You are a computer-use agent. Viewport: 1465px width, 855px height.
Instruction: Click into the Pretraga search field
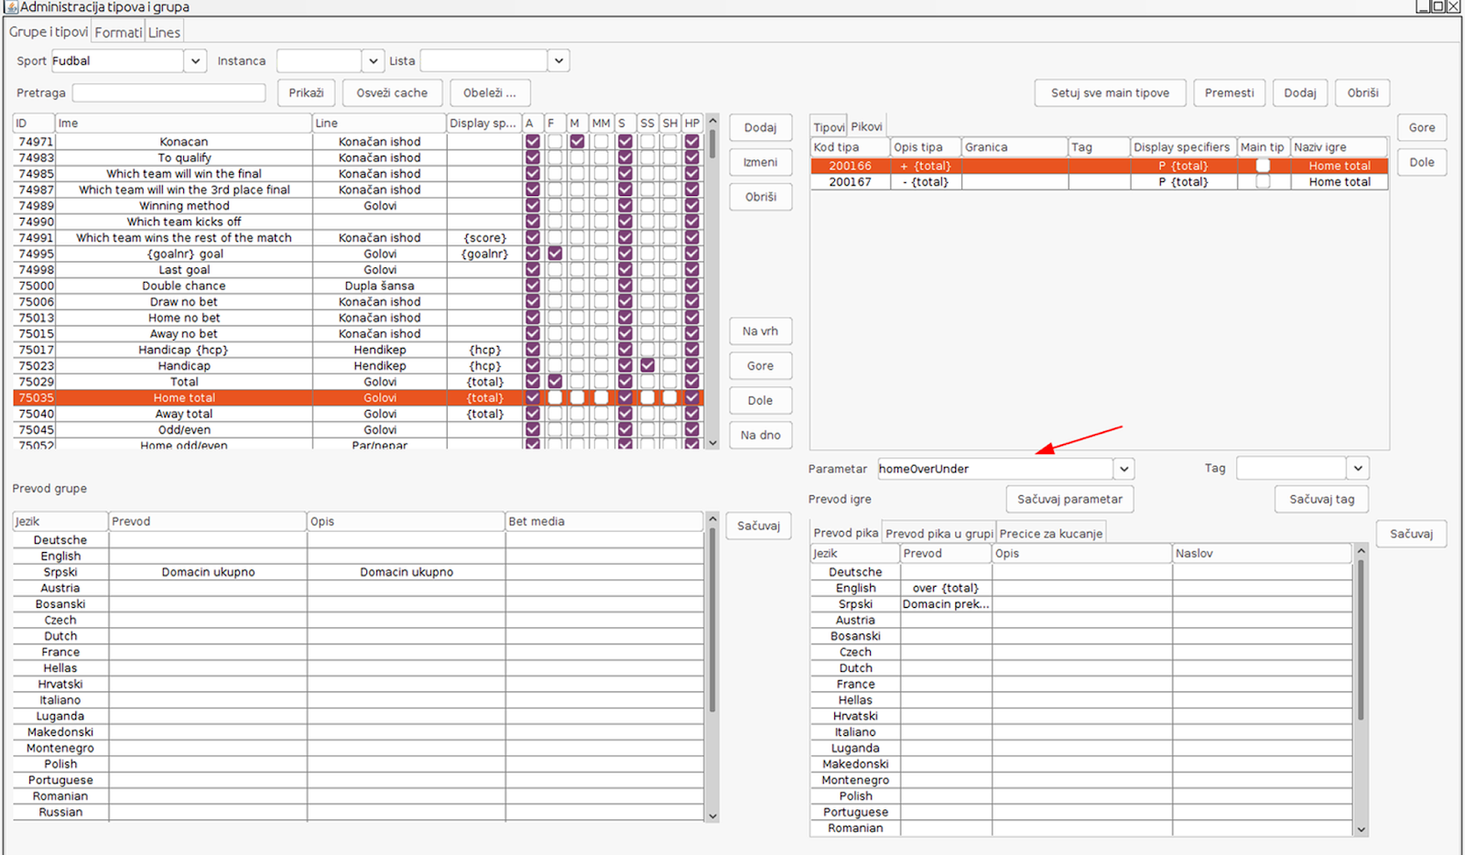tap(168, 93)
